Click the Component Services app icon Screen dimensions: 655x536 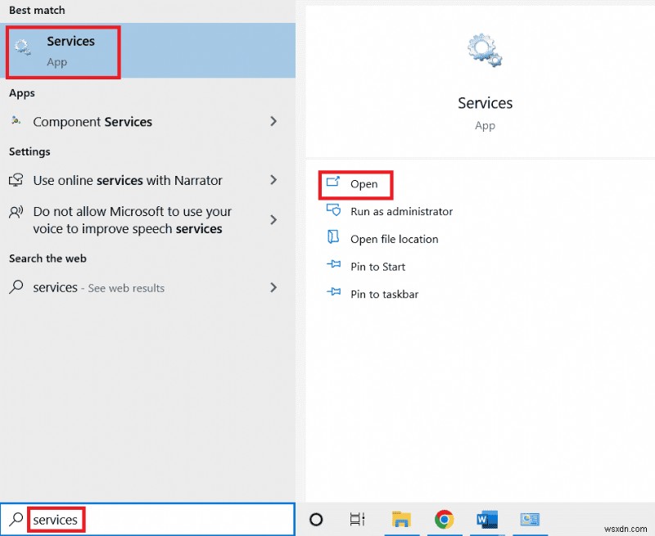[16, 120]
